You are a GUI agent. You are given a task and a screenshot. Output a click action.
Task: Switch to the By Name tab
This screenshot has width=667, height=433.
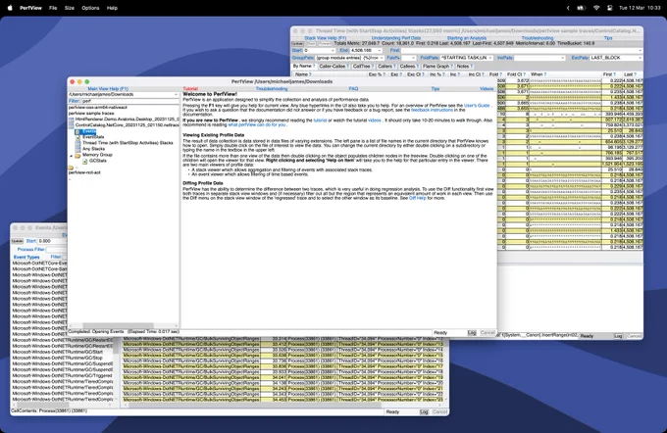point(304,67)
